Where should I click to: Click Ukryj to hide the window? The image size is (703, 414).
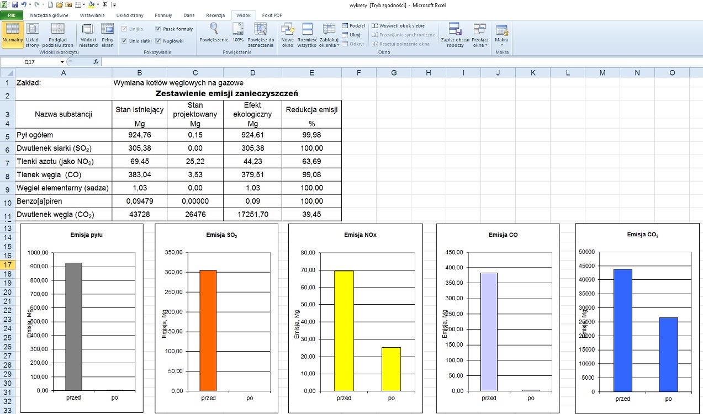click(x=351, y=35)
